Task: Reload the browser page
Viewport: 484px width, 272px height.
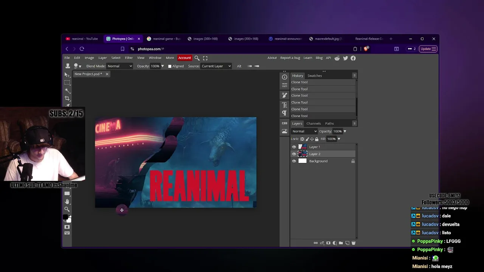Action: coord(82,49)
